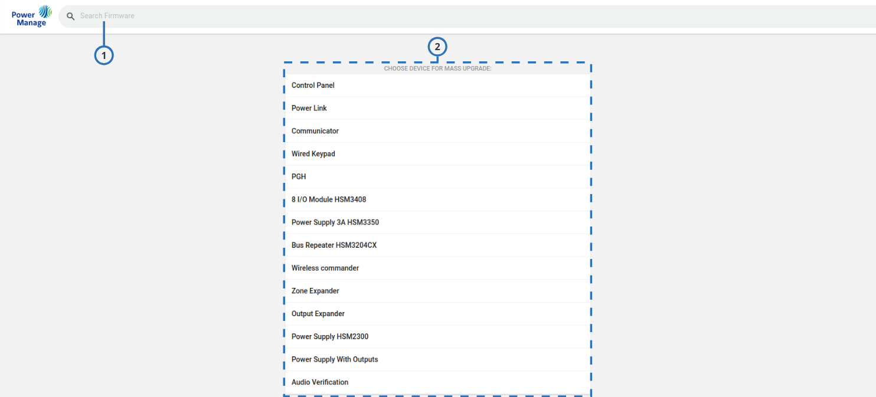Pick Power Supply With Outputs
Screen dimensions: 876x397
pos(437,359)
